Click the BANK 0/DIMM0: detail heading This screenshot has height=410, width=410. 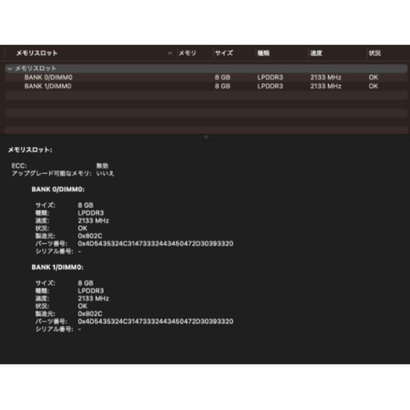pyautogui.click(x=58, y=189)
